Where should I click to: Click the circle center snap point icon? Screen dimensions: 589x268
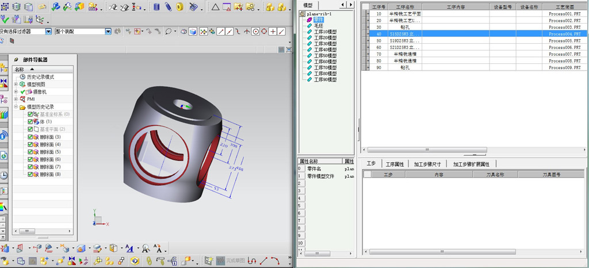255,31
